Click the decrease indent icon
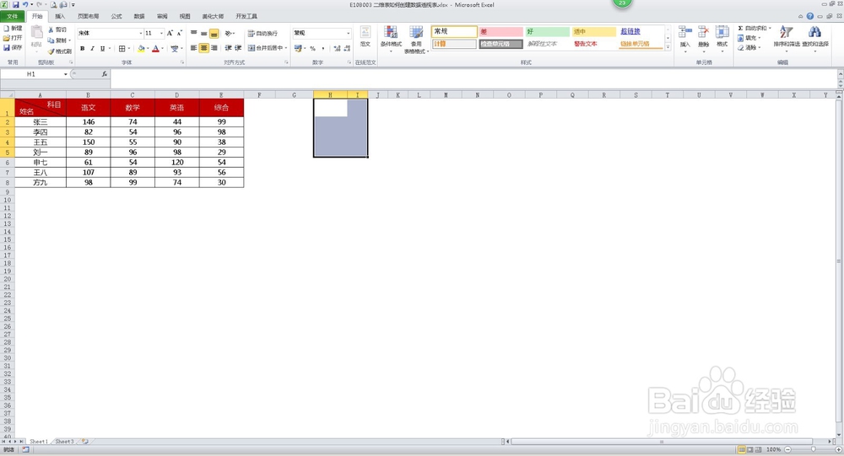This screenshot has height=456, width=844. 228,48
